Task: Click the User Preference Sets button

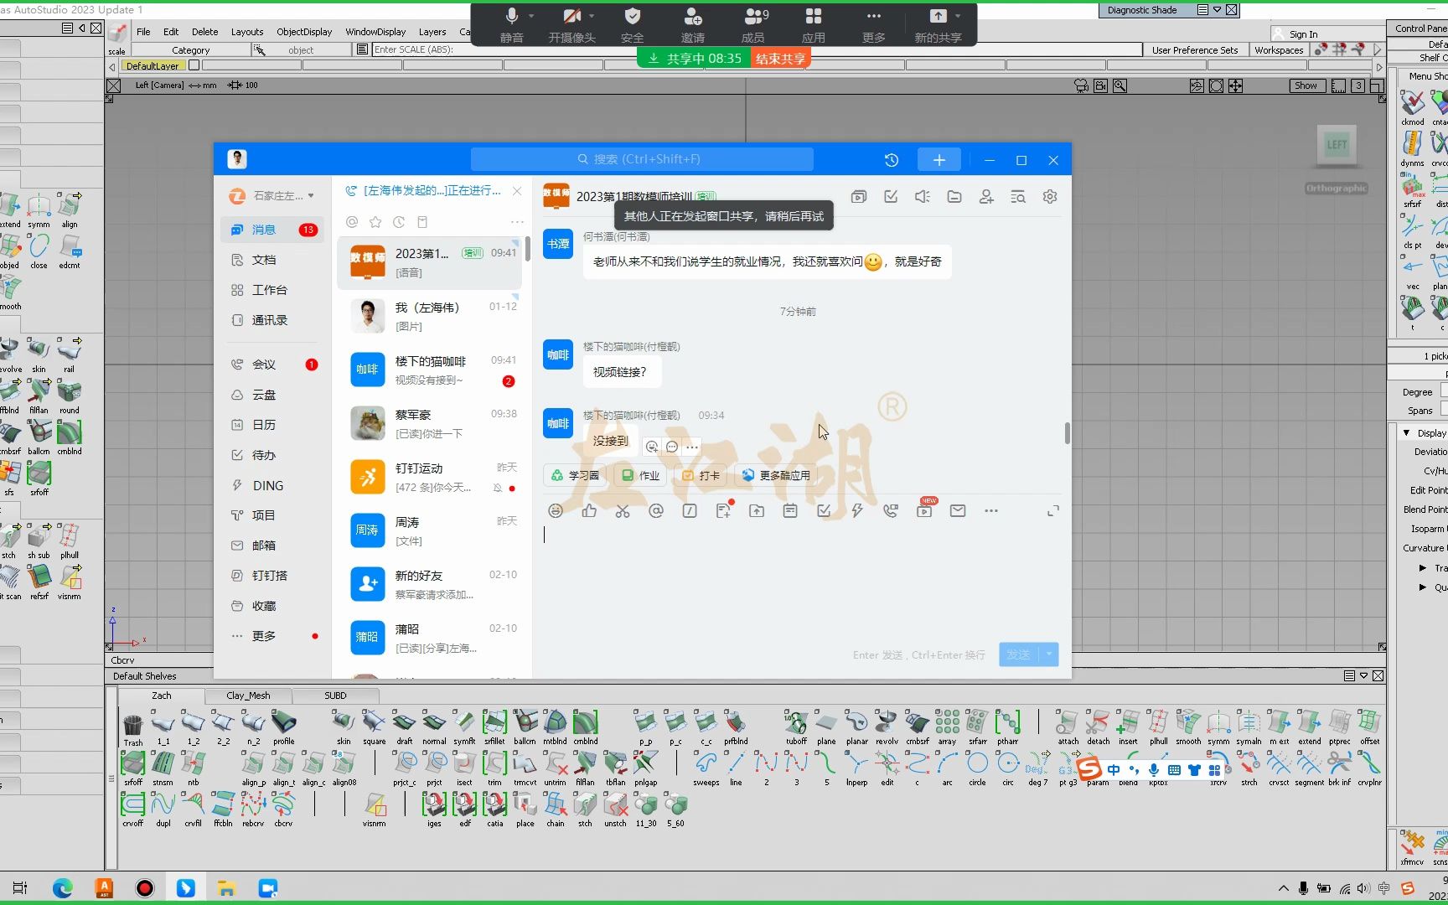Action: click(1195, 50)
